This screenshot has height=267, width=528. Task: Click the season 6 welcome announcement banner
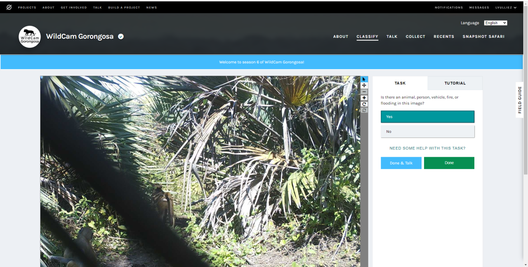(262, 62)
